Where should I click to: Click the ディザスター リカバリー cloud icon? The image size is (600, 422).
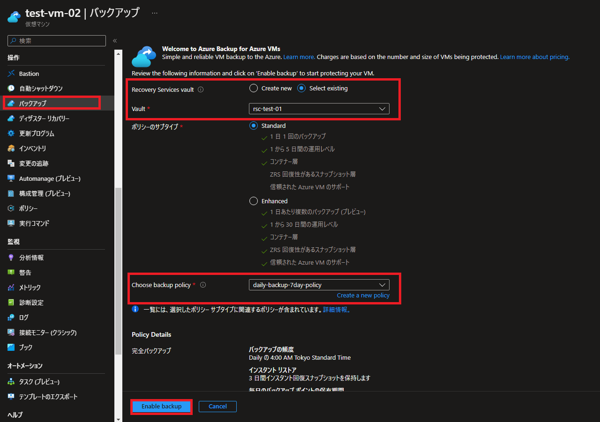pyautogui.click(x=11, y=118)
